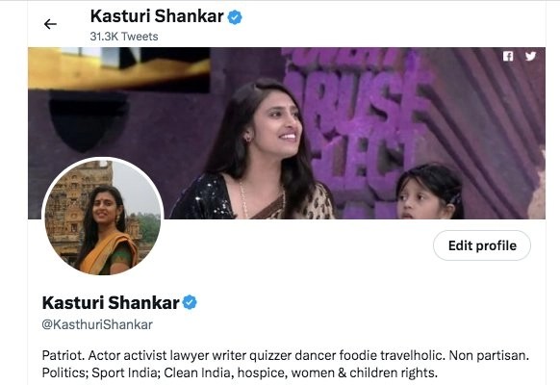The width and height of the screenshot is (560, 385).
Task: Click the large Kasturi Shankar profile name
Action: point(111,303)
